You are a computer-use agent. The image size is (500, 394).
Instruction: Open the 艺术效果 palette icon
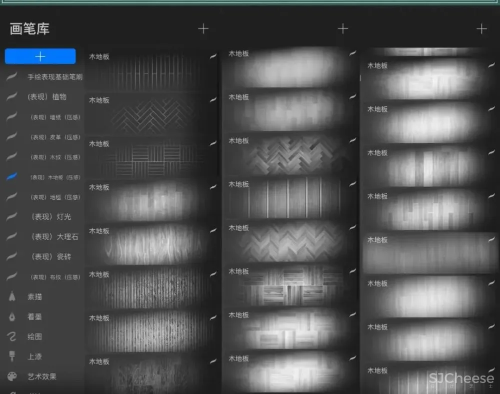click(12, 377)
